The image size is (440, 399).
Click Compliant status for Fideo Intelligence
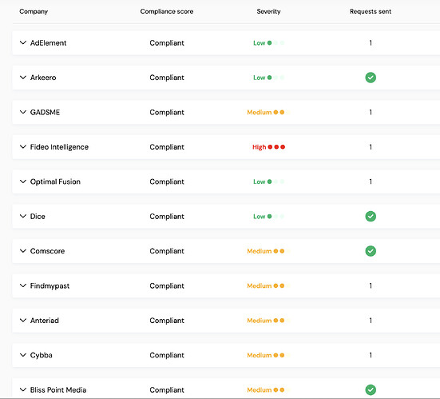[167, 147]
